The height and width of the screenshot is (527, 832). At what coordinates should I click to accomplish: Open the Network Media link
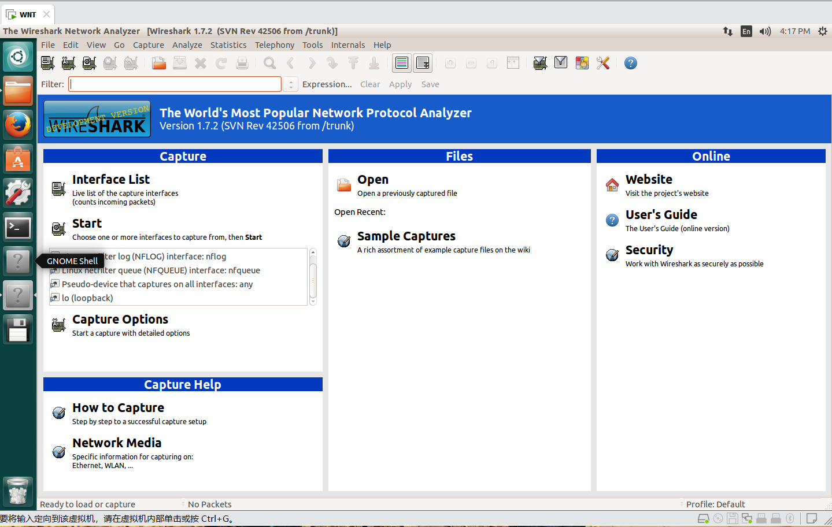[x=117, y=443]
